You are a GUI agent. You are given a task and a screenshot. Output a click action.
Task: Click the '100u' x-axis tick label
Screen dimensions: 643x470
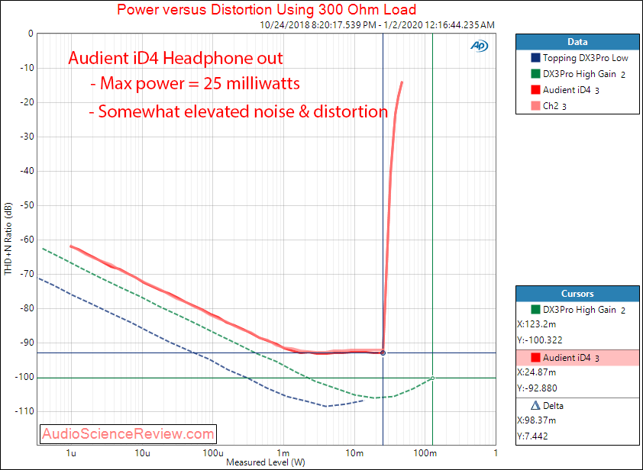coord(213,452)
